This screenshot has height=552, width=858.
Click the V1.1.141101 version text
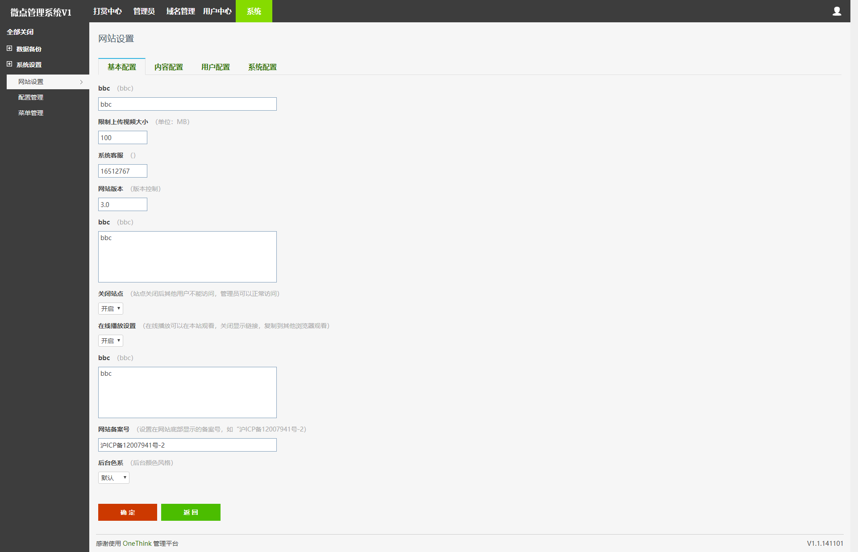(x=825, y=544)
